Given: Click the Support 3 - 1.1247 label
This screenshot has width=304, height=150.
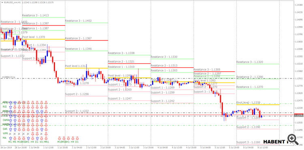Looking at the screenshot, I should click(x=120, y=99).
